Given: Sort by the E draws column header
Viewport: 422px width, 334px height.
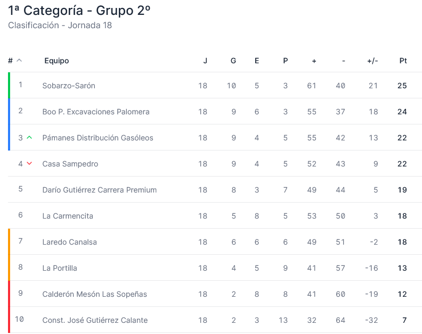Looking at the screenshot, I should coord(257,61).
